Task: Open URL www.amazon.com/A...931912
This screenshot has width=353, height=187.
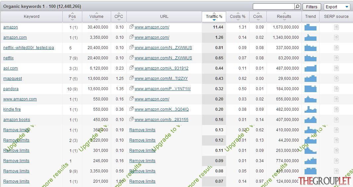Action: point(162,68)
